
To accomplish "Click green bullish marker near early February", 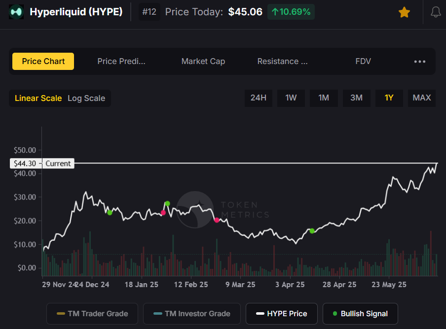I will 168,203.
